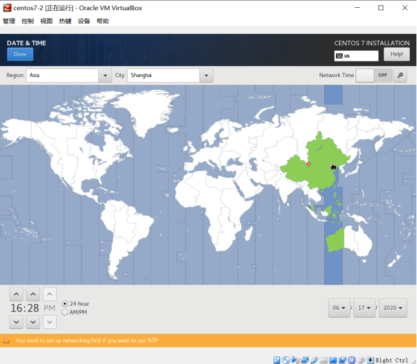
Task: Click the USB devices status icon
Action: 315,360
